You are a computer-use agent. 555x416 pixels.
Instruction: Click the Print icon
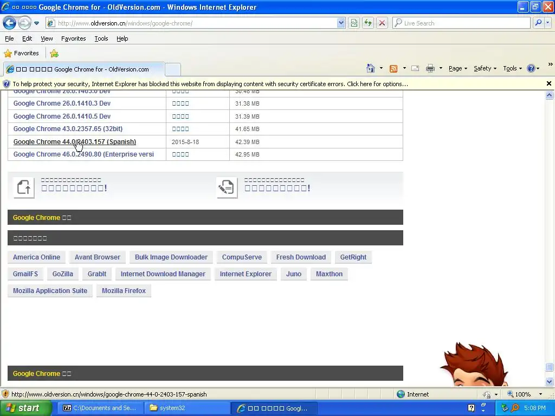[x=430, y=68]
